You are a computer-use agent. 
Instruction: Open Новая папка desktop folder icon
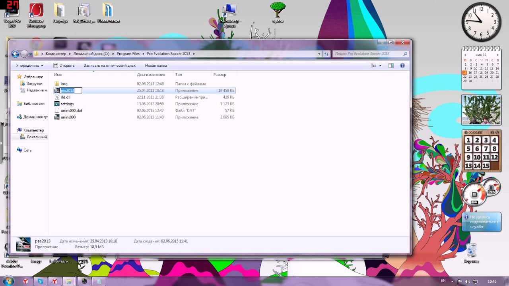tap(108, 13)
